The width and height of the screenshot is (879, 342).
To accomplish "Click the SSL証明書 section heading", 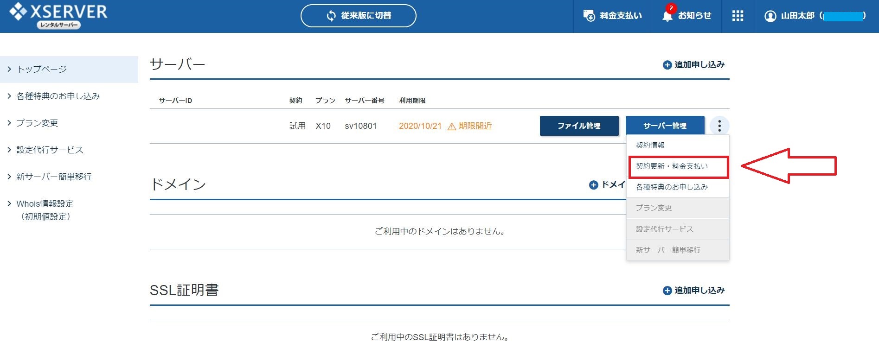I will [184, 290].
